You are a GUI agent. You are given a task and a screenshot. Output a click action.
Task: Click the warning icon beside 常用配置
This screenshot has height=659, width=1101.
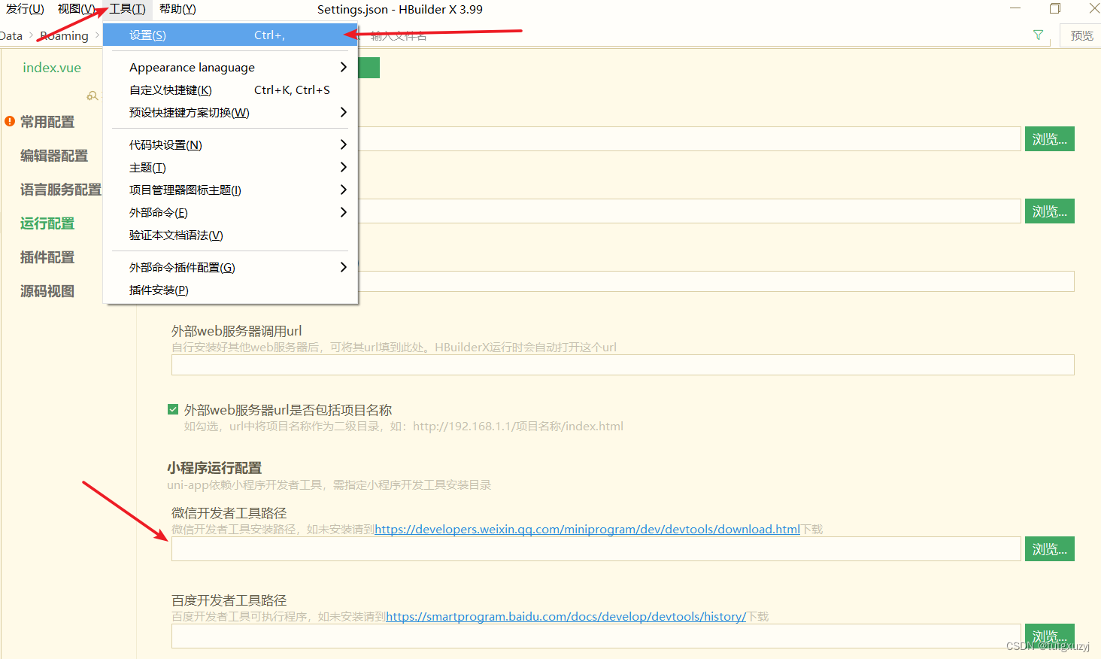(x=10, y=121)
